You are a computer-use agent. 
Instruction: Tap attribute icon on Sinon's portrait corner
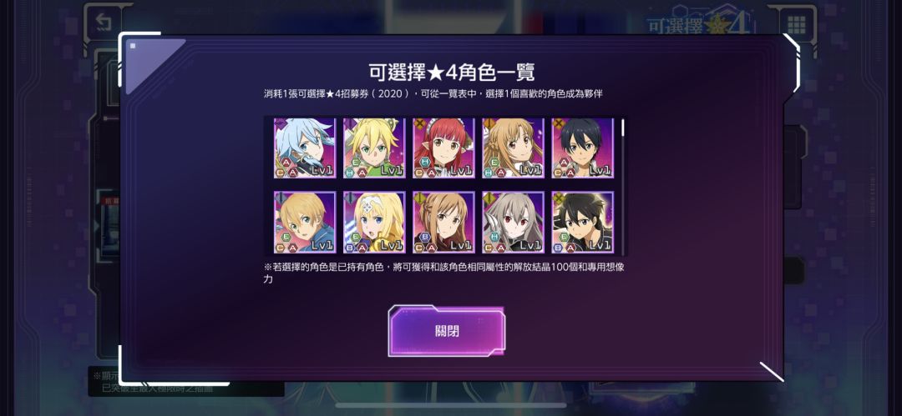click(x=280, y=123)
